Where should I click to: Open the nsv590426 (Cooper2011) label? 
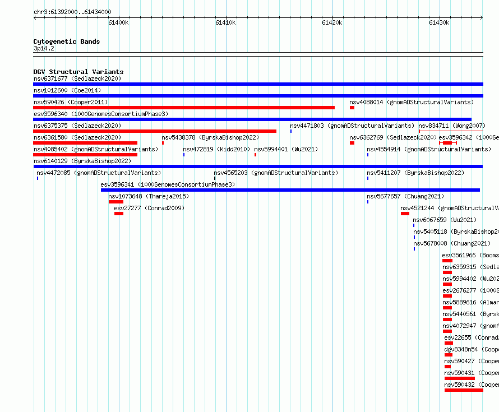coord(71,102)
